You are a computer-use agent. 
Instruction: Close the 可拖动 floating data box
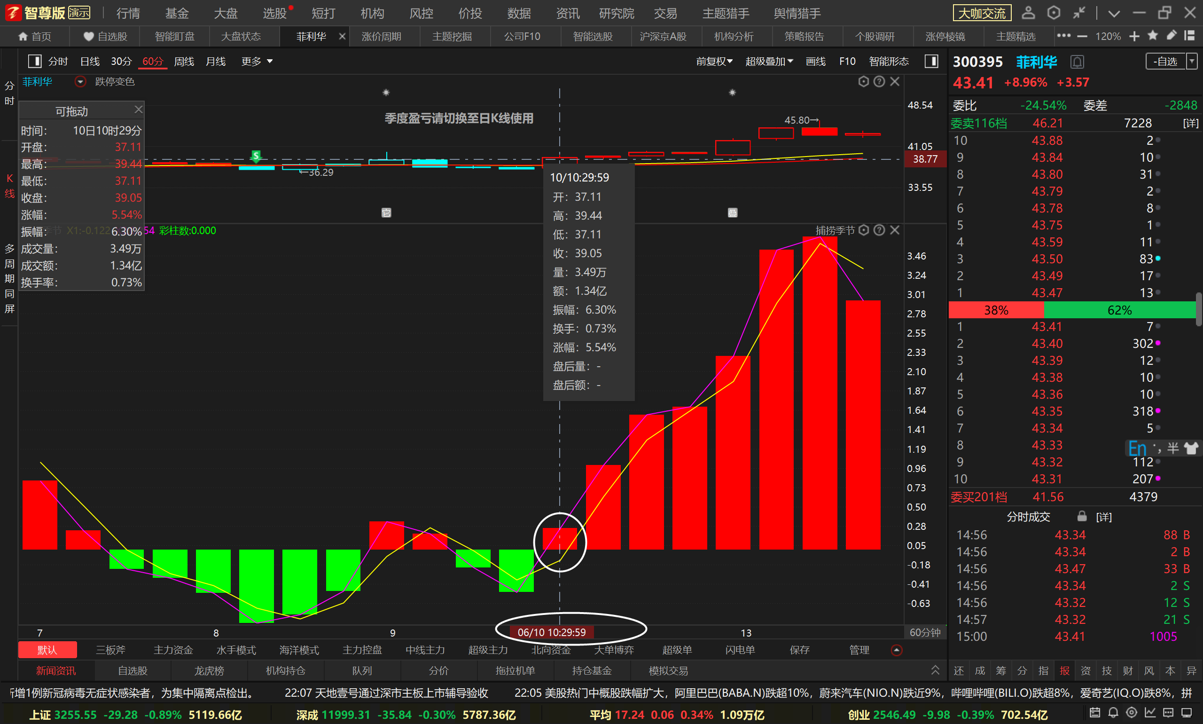coord(139,109)
